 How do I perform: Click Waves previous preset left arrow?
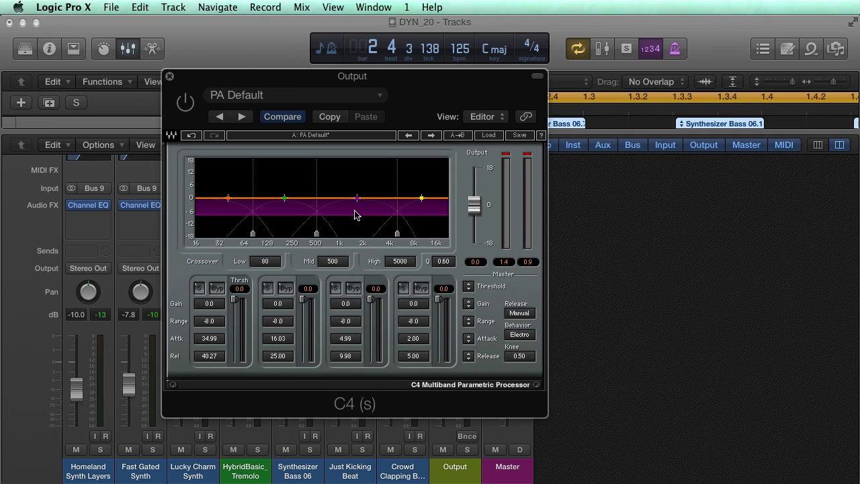point(408,135)
